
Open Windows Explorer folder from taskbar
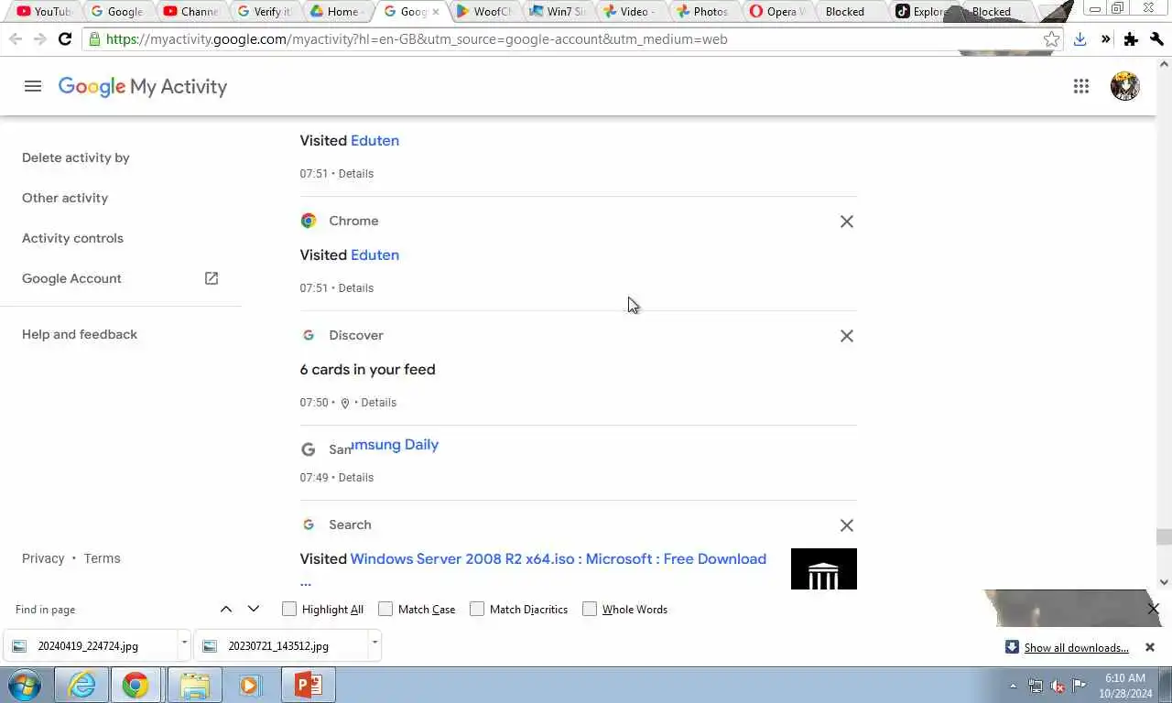click(194, 685)
